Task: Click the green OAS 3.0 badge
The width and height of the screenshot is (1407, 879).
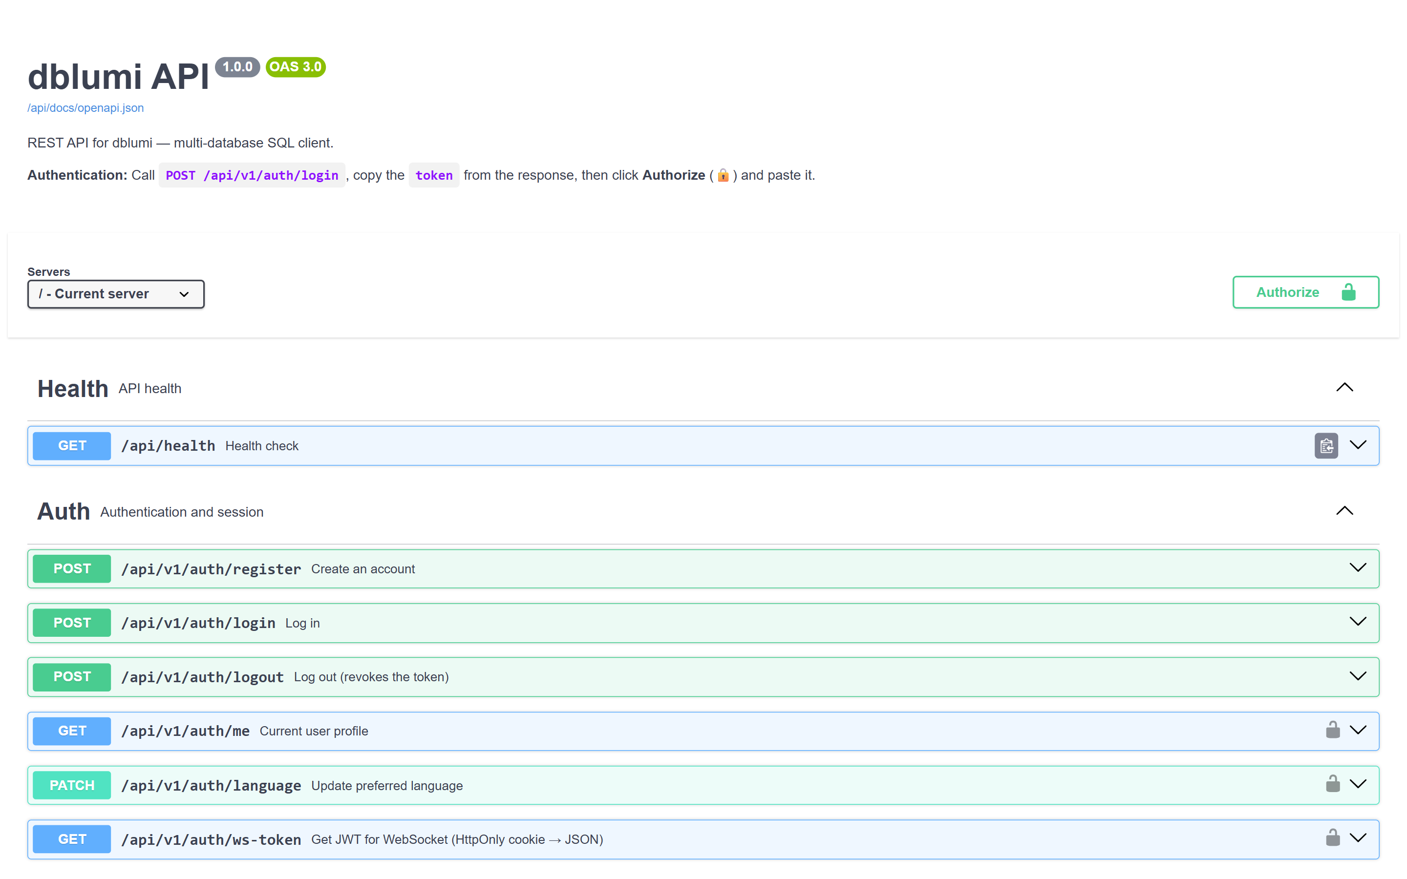Action: click(295, 66)
